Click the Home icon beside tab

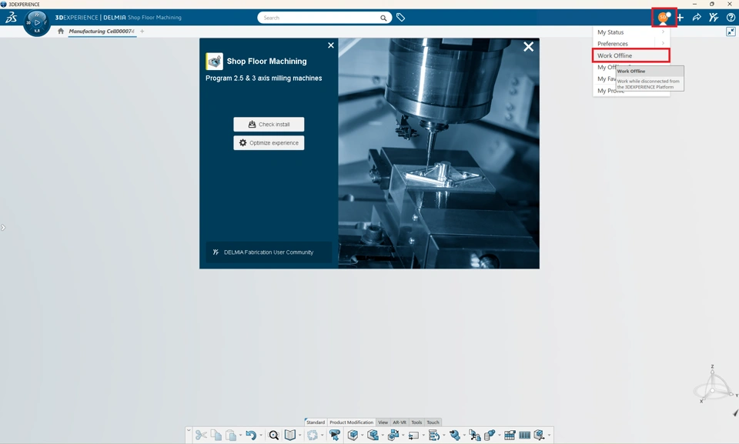60,31
